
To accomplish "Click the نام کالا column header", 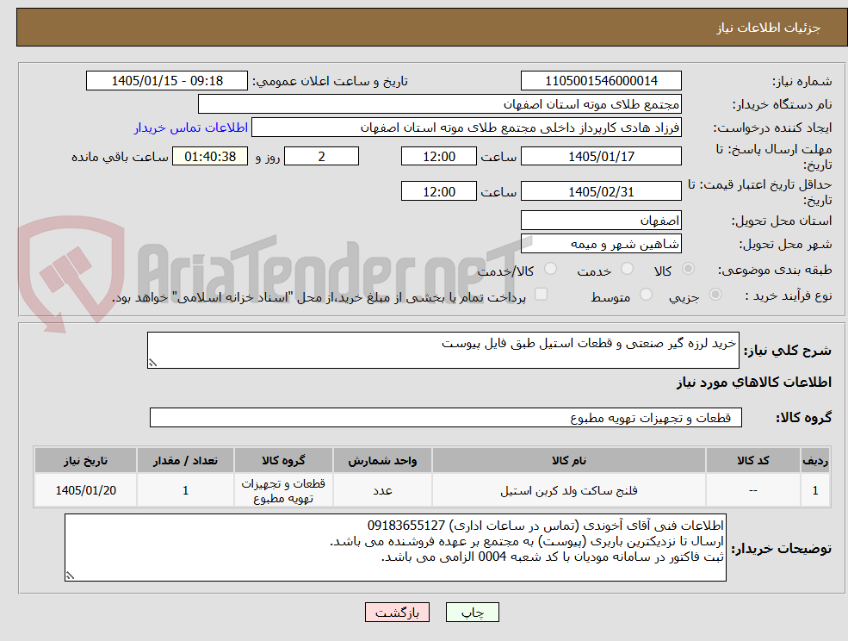I will [569, 461].
